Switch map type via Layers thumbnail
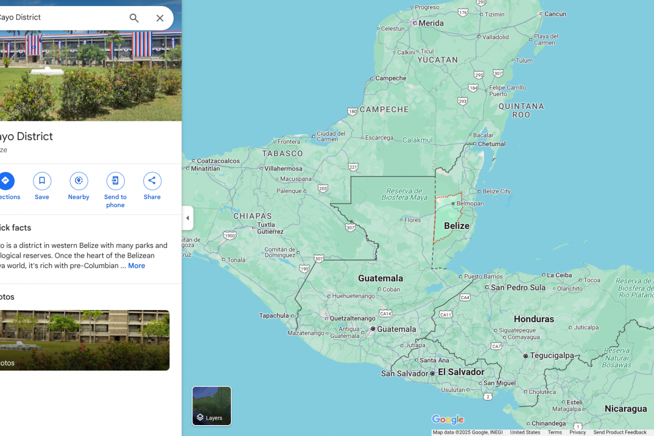The height and width of the screenshot is (436, 654). coord(211,405)
